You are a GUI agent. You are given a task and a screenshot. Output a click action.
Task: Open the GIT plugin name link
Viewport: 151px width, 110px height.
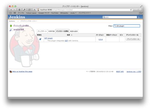pos(49,38)
